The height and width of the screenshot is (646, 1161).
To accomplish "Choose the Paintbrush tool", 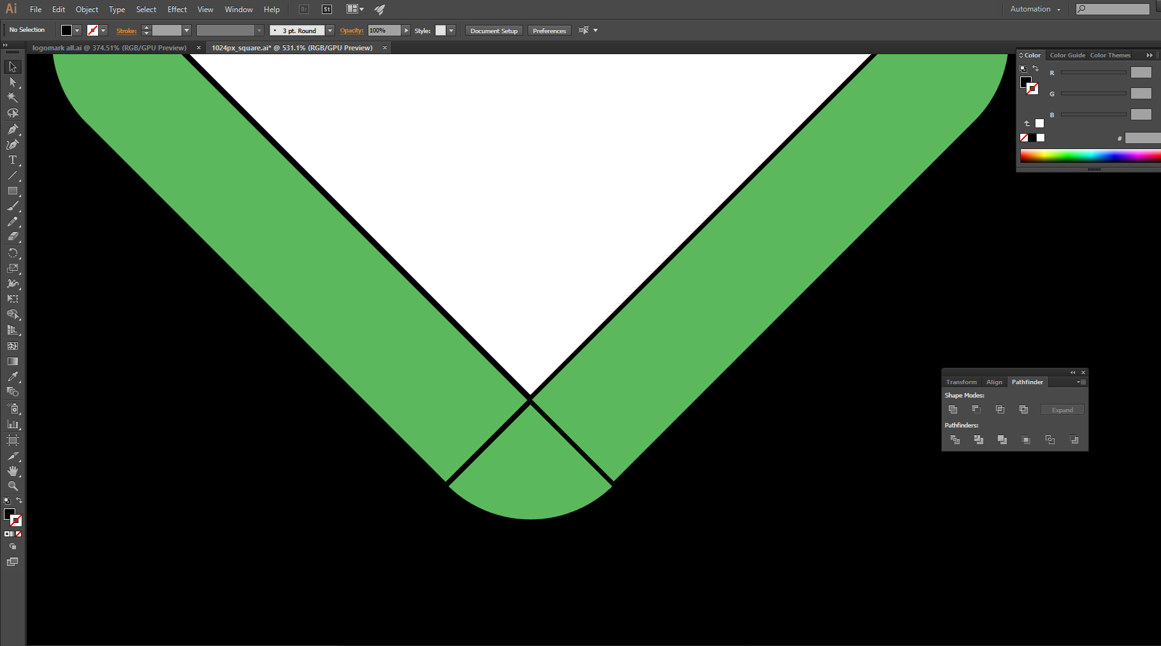I will tap(13, 206).
